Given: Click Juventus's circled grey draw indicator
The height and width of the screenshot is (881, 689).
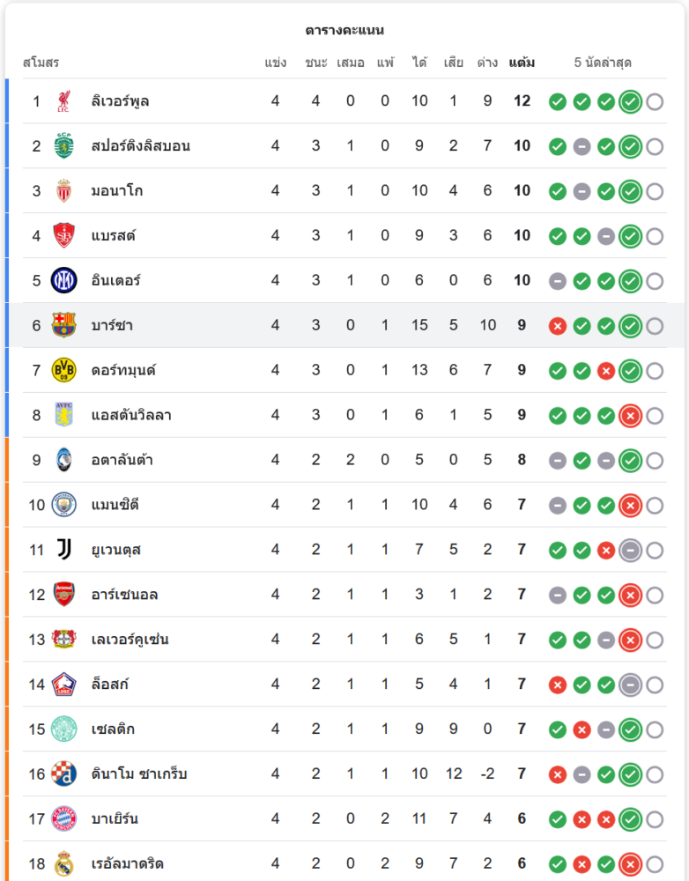Looking at the screenshot, I should 629,551.
